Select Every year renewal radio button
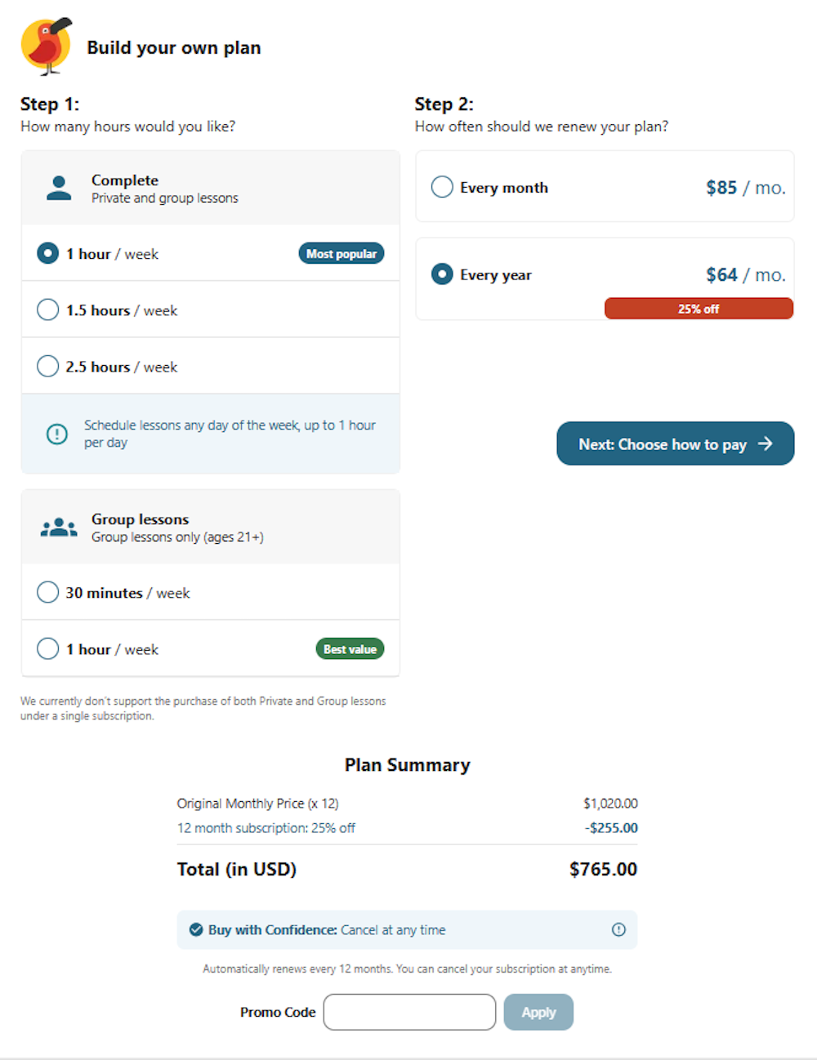This screenshot has width=817, height=1060. click(442, 274)
